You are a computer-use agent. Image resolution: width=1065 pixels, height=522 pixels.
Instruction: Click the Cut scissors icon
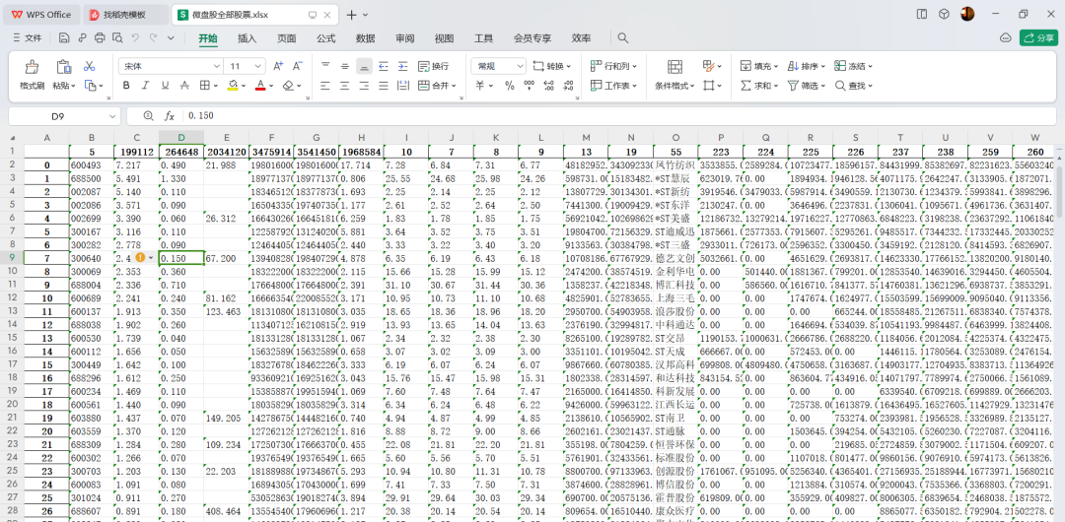(x=89, y=67)
